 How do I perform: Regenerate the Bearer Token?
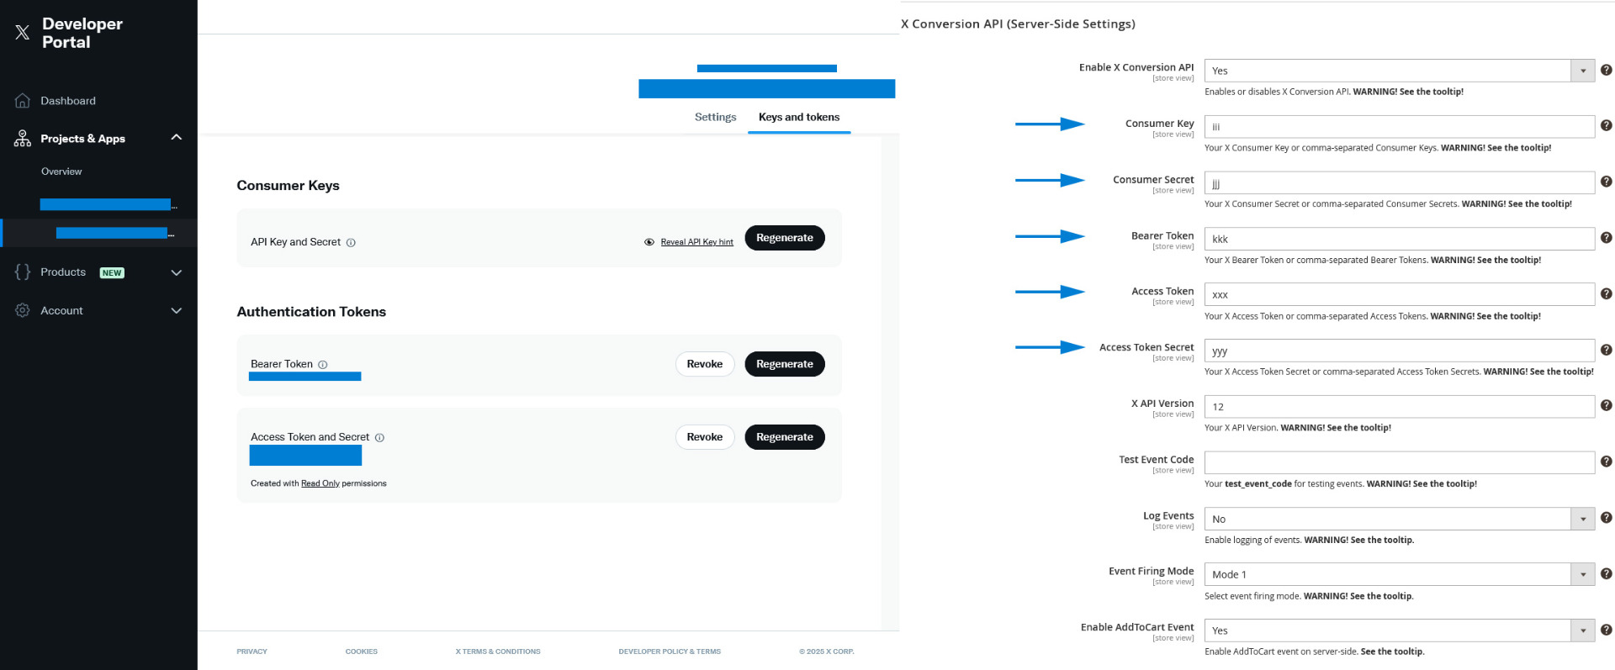(785, 364)
